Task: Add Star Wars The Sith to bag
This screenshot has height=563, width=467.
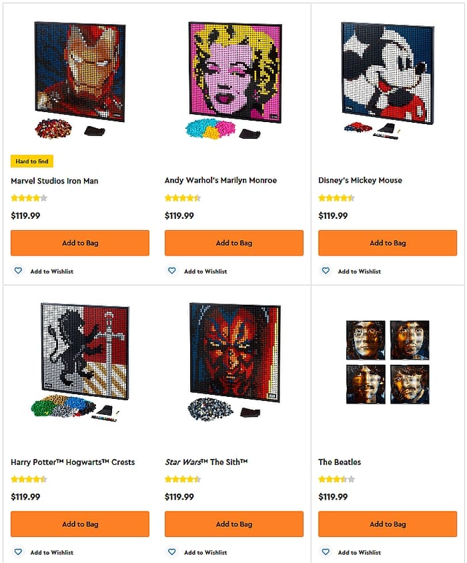Action: pyautogui.click(x=234, y=524)
